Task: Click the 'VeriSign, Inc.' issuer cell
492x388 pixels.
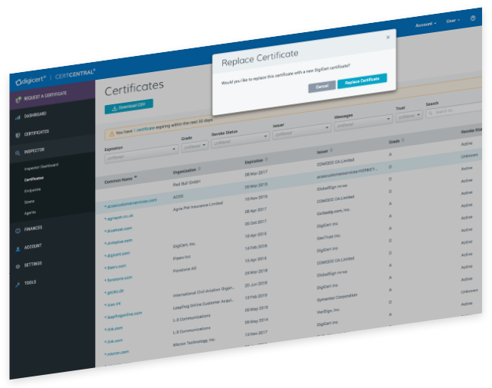Action: [328, 311]
